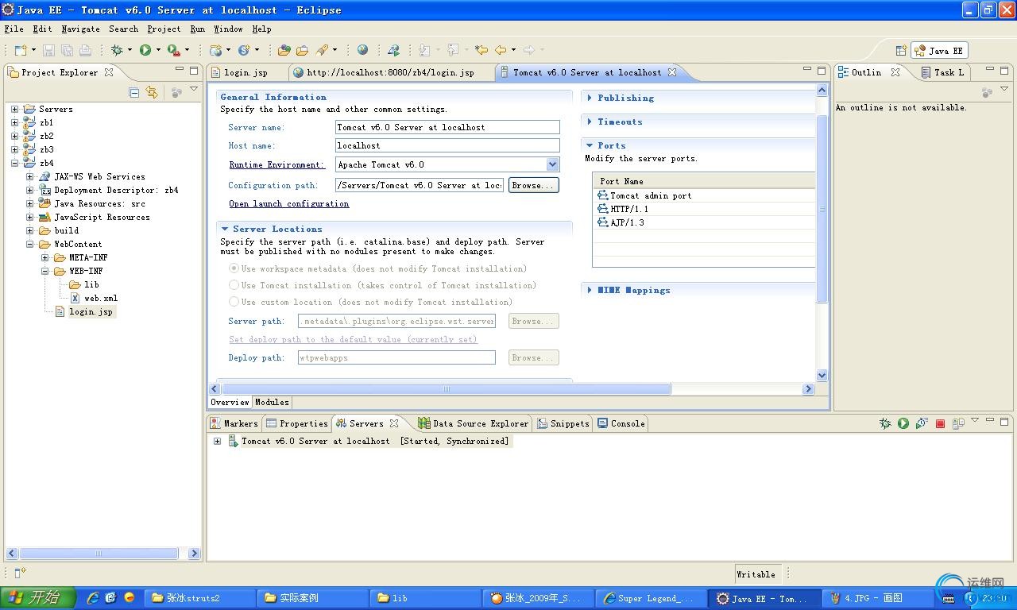The image size is (1017, 610).
Task: Click the Debug bug icon in main toolbar
Action: [117, 50]
